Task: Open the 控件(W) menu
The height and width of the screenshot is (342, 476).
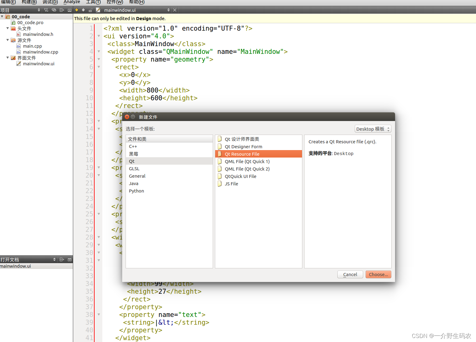Action: [115, 2]
